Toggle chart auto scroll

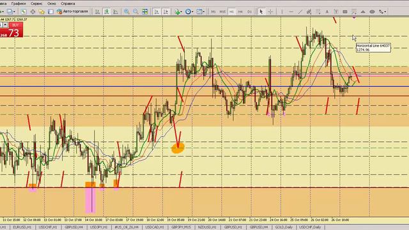157,11
